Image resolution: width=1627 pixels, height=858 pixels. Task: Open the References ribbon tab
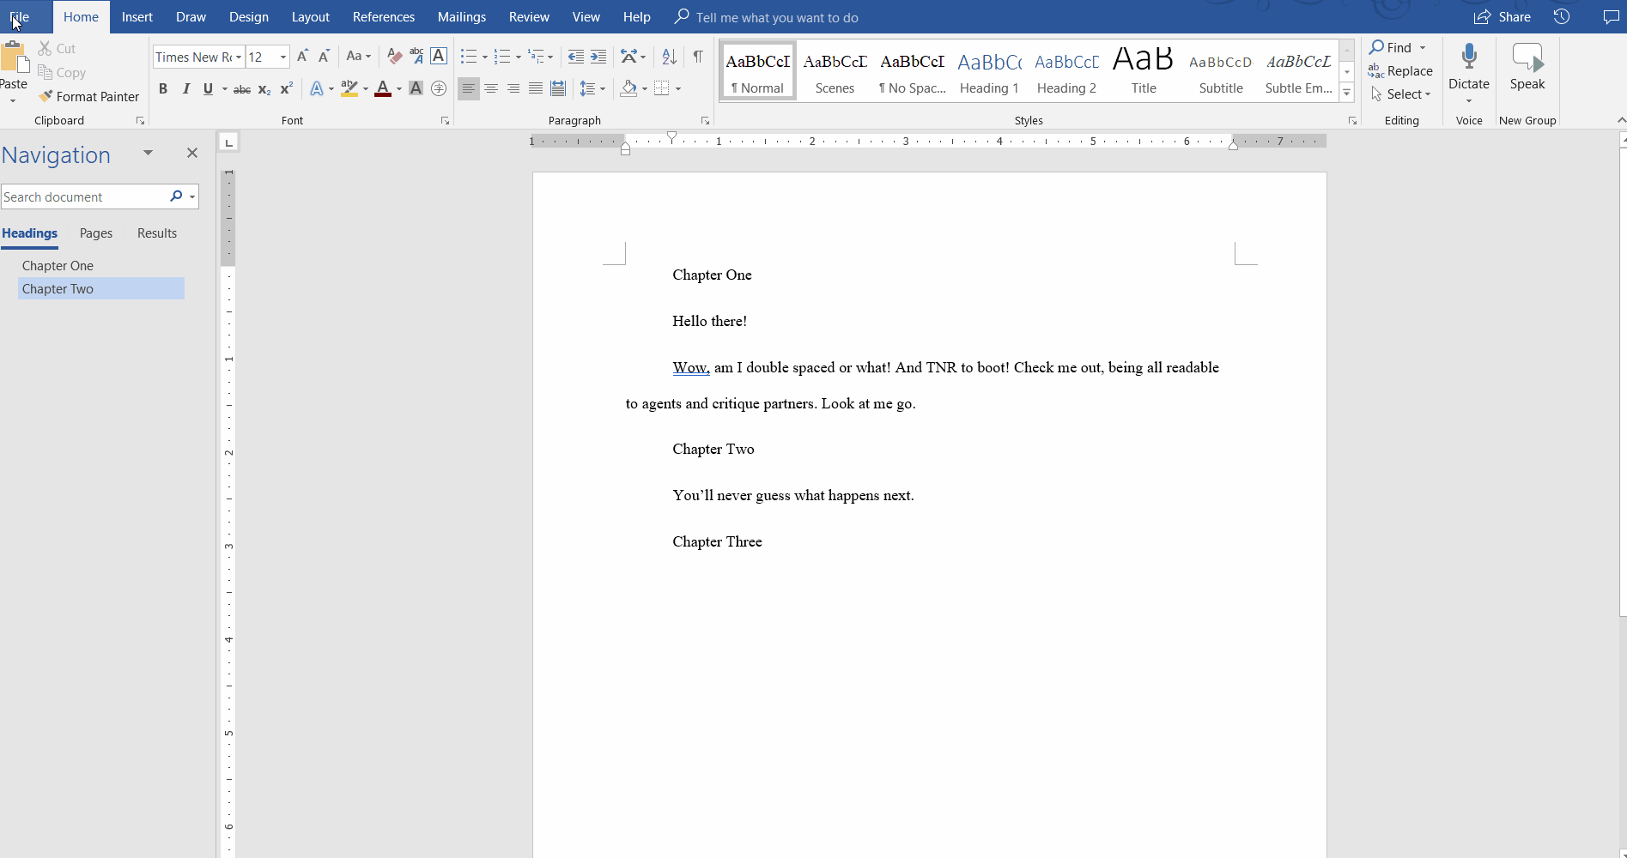tap(384, 17)
